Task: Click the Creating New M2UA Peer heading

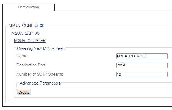Action: [41, 48]
